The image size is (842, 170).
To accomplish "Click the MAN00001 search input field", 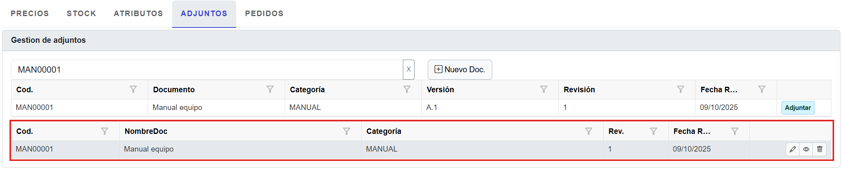I will point(205,69).
